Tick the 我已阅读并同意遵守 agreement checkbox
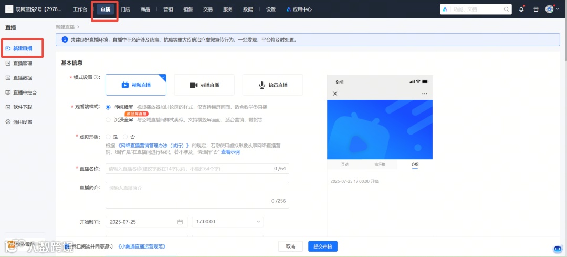 pyautogui.click(x=67, y=246)
